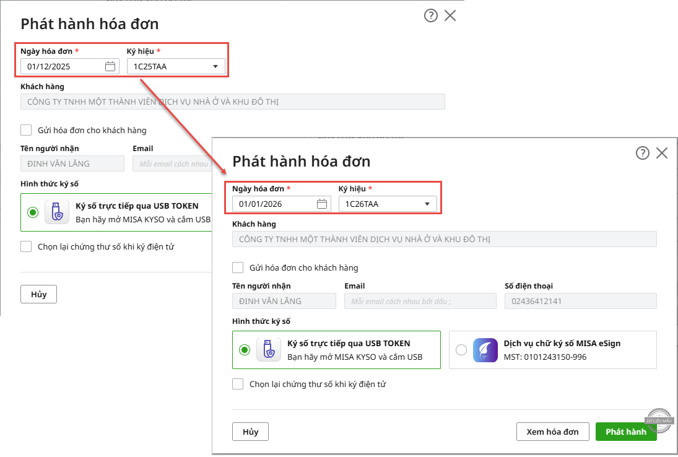This screenshot has width=678, height=457.
Task: Expand the Ký hiệu dropdown showing 1C25TAA
Action: 215,66
